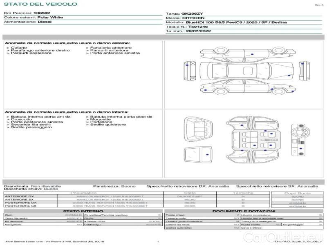
Task: Click the 'STATO INTERNO' section header
Action: point(83,211)
